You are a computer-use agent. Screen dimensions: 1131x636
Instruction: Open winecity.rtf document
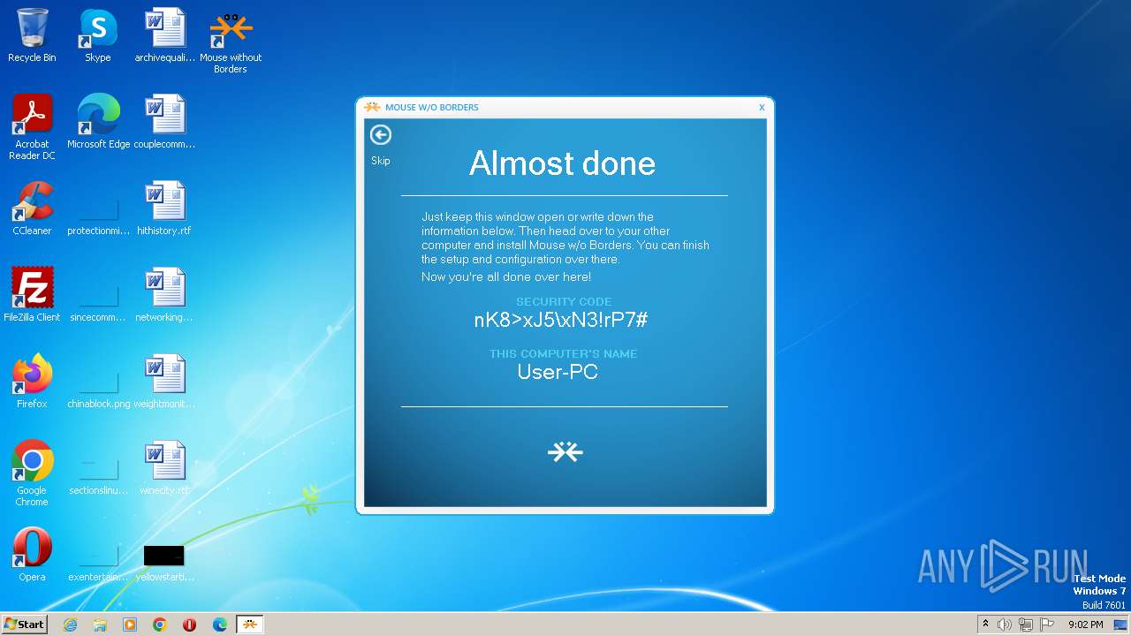164,468
